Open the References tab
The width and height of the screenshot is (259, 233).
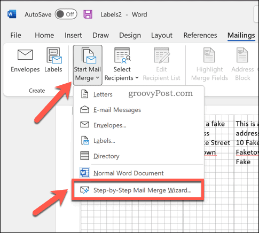pos(200,35)
